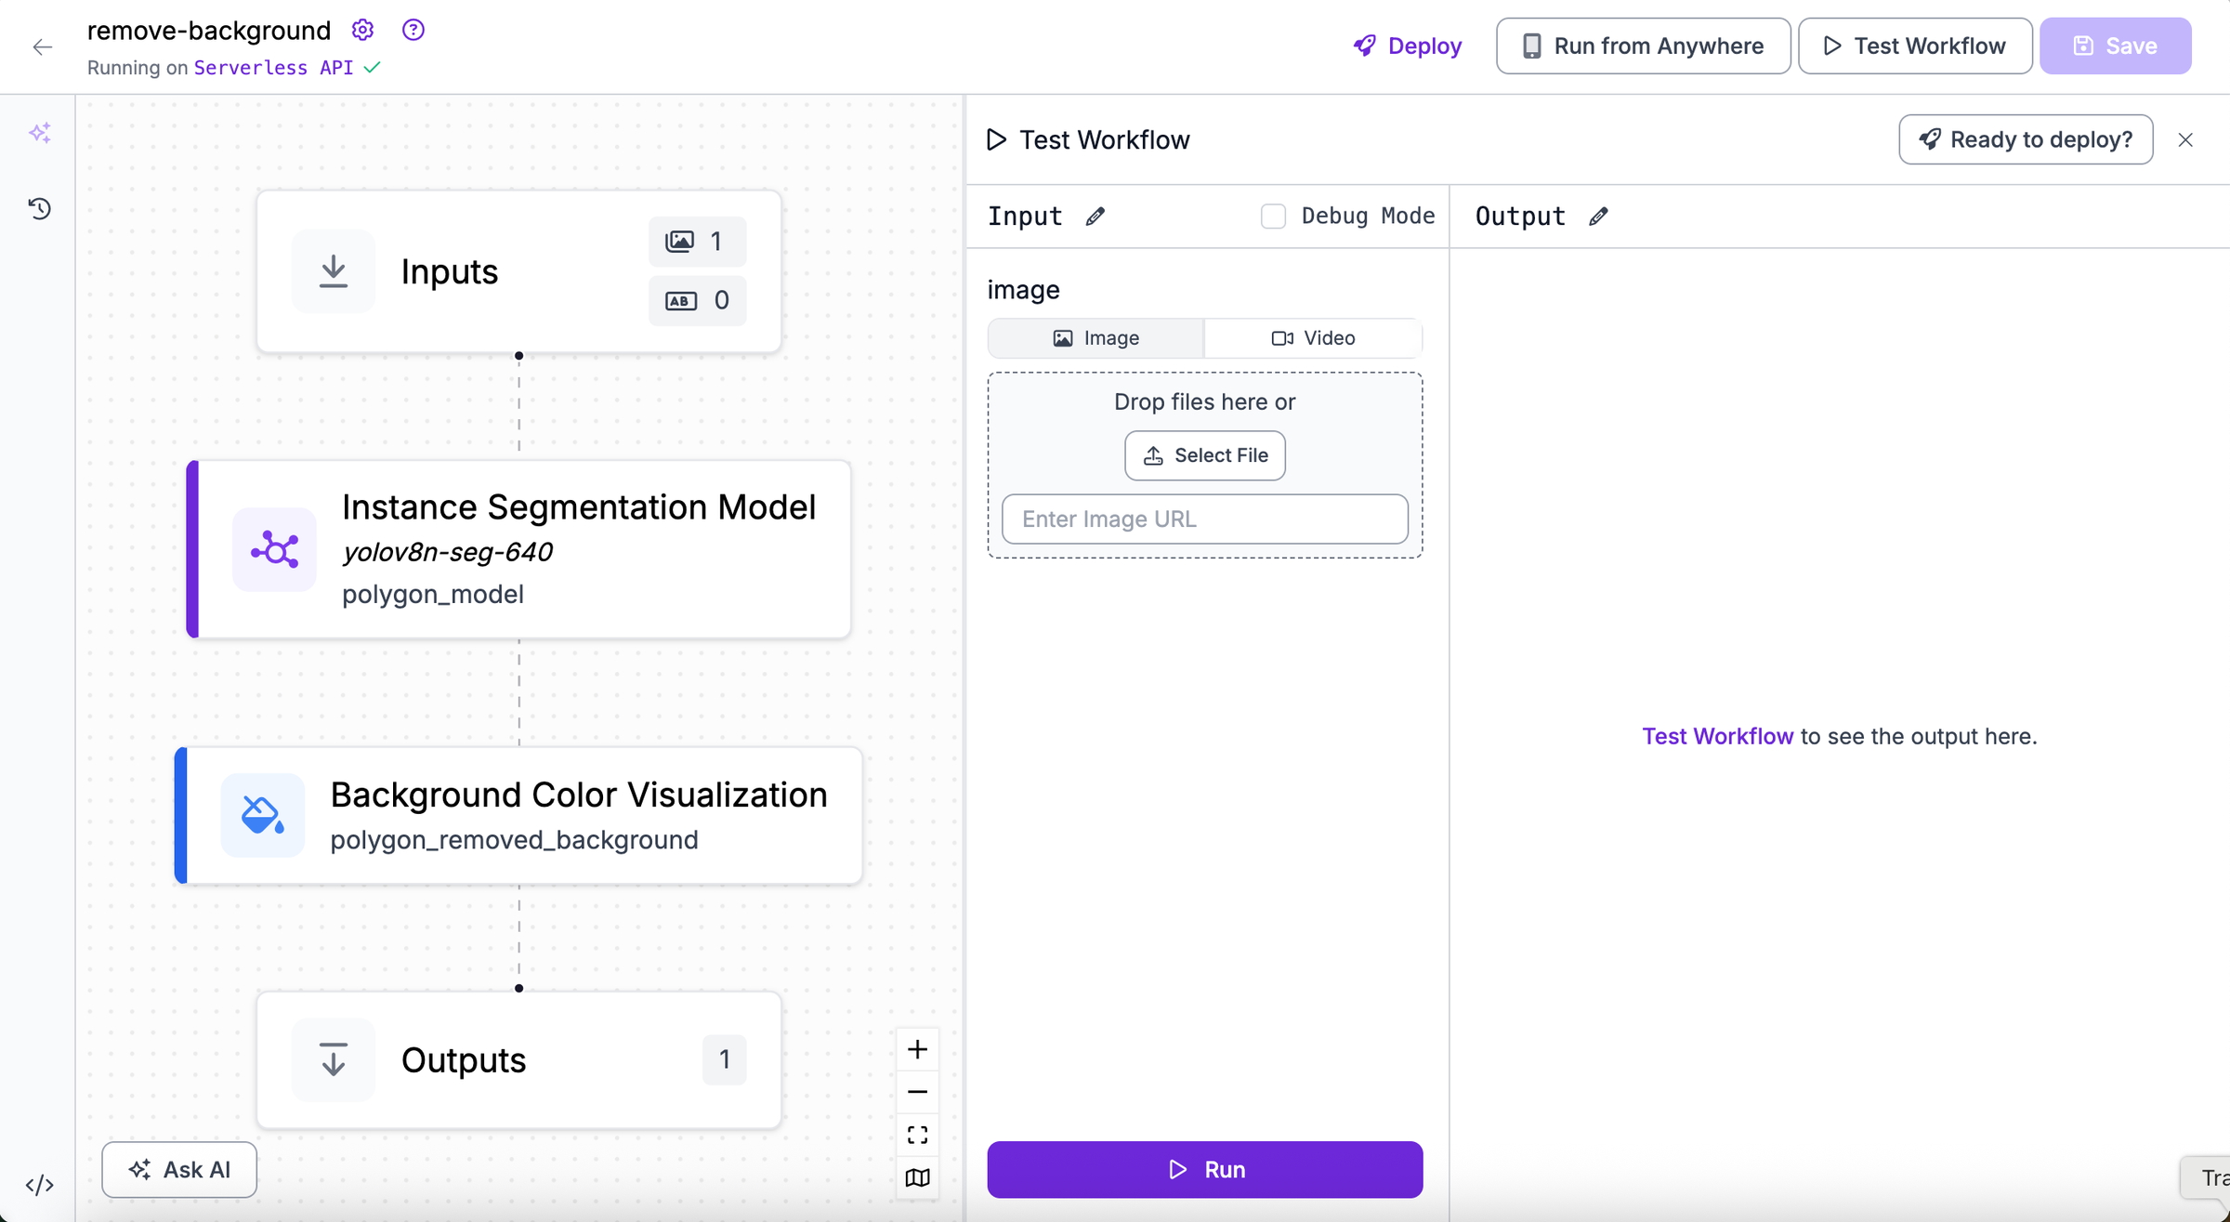Open help via the question mark icon
The width and height of the screenshot is (2230, 1222).
pos(412,29)
